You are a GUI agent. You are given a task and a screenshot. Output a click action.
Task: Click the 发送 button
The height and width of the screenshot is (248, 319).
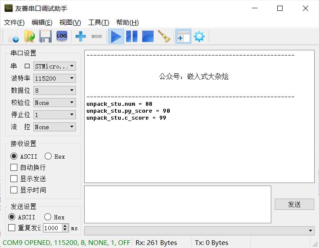pos(294,204)
